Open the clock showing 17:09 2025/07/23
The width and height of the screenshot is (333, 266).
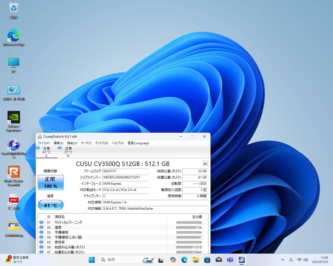point(320,260)
